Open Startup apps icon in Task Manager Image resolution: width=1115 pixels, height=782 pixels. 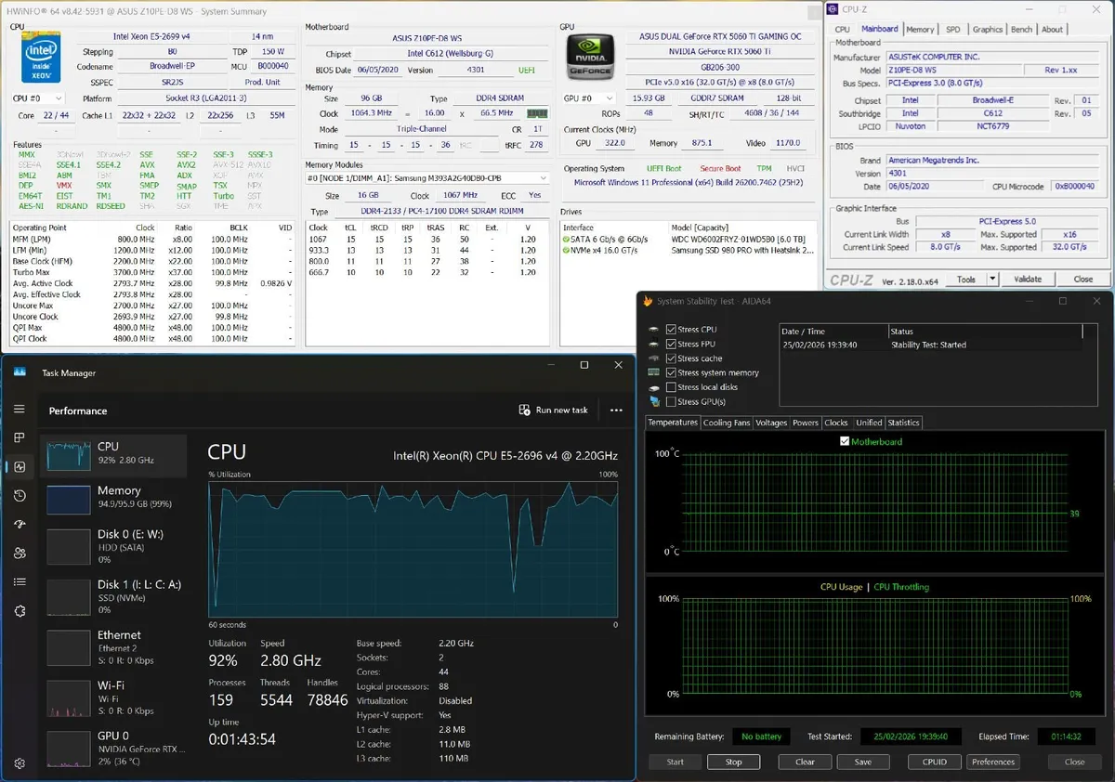tap(20, 525)
